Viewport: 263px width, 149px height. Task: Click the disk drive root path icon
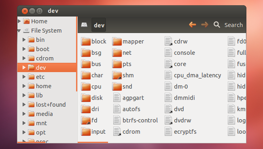(x=84, y=25)
